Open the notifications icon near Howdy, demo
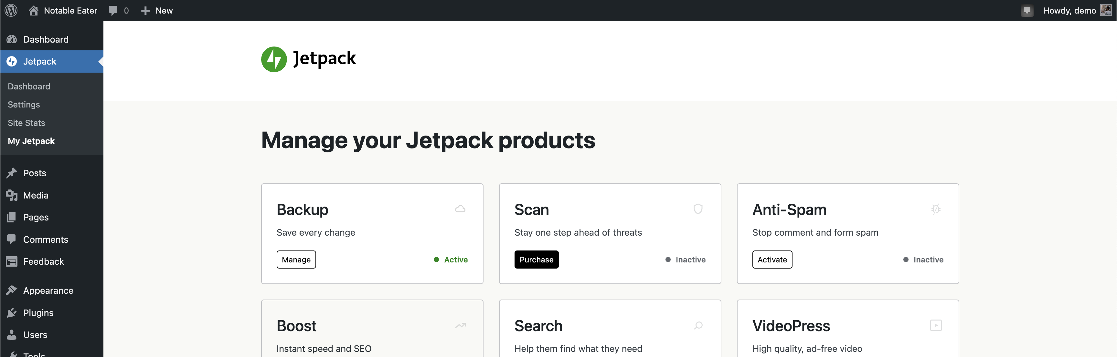The height and width of the screenshot is (357, 1117). pos(1027,10)
